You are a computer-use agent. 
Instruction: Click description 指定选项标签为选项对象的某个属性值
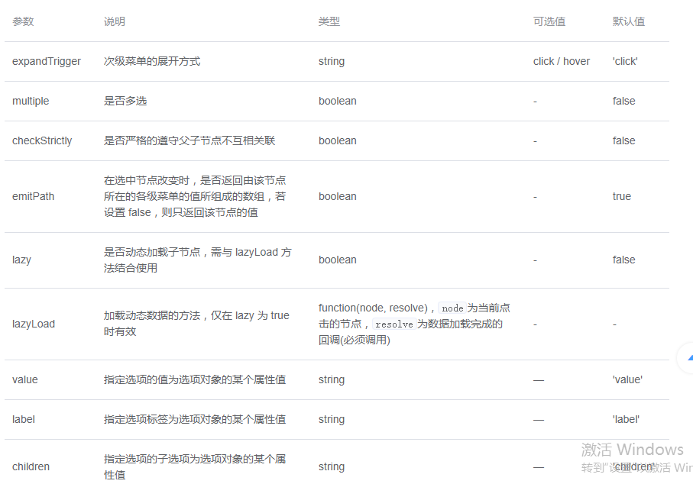195,420
